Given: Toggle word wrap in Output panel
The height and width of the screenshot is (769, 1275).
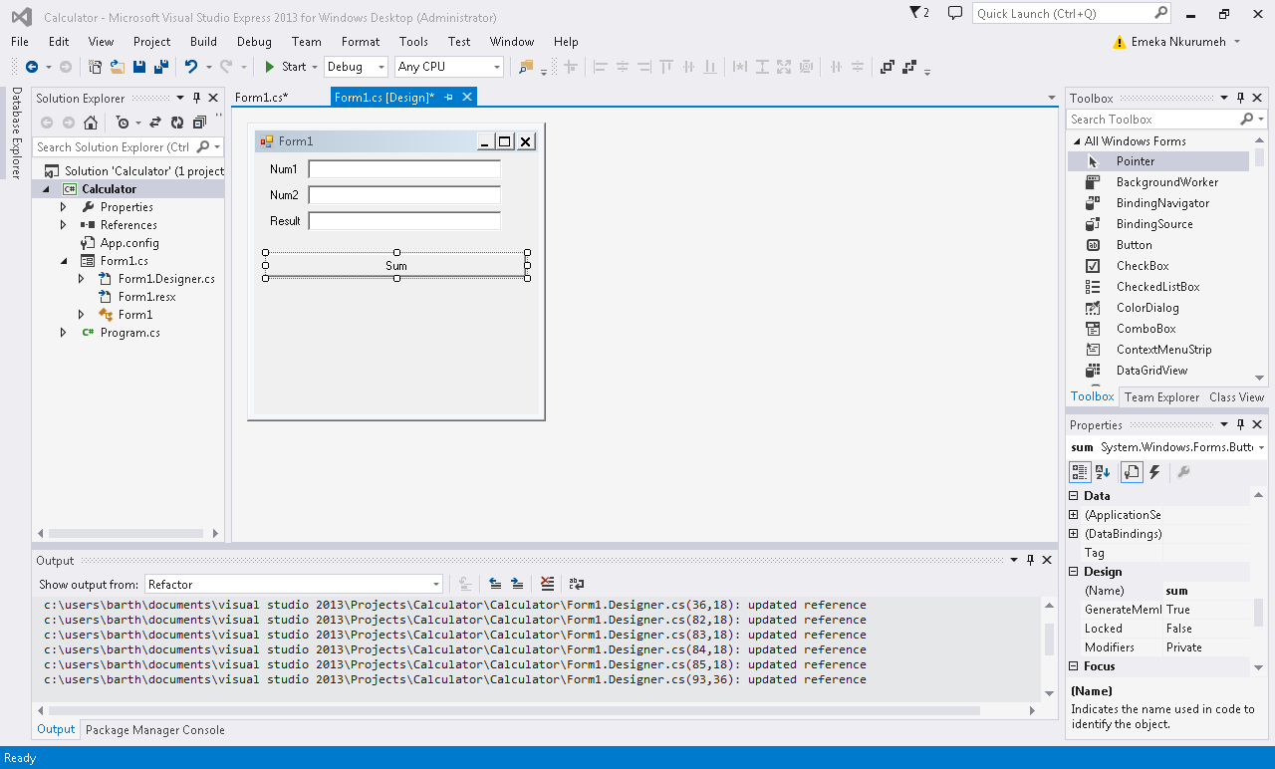Looking at the screenshot, I should pos(577,584).
